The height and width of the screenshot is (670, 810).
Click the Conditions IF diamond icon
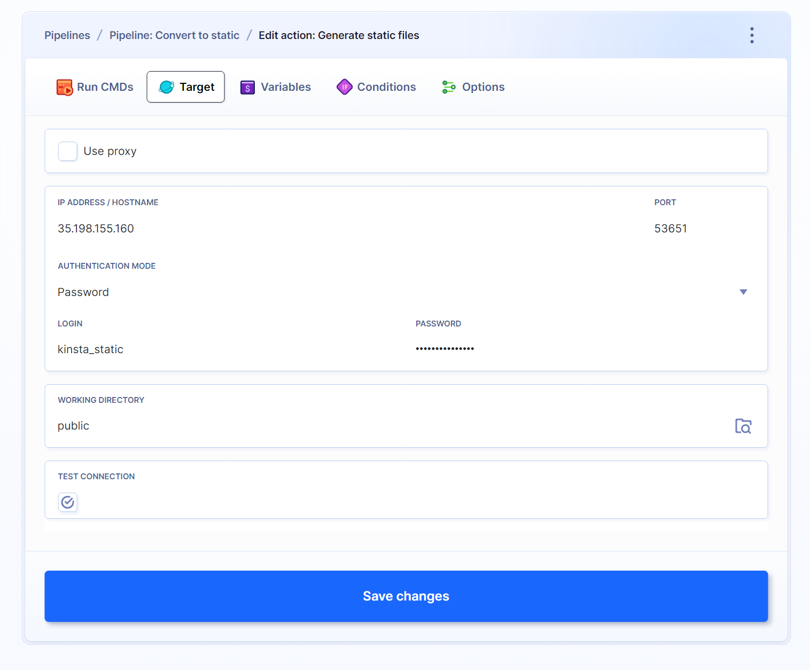345,87
